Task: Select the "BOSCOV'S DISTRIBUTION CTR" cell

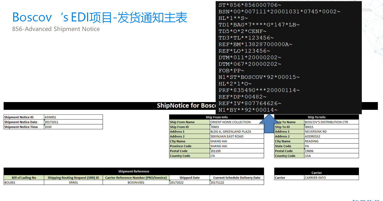Action: [332, 122]
